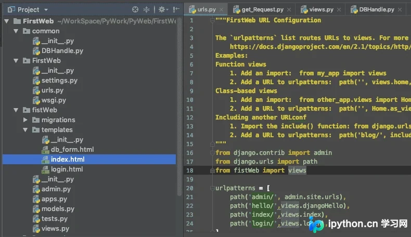Select __init__.py under the common folder

coord(58,41)
